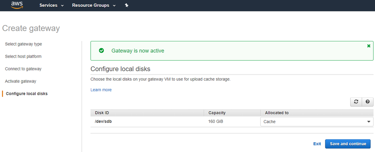The height and width of the screenshot is (152, 375).
Task: Expand the Allocated to Cache dropdown
Action: click(x=316, y=122)
